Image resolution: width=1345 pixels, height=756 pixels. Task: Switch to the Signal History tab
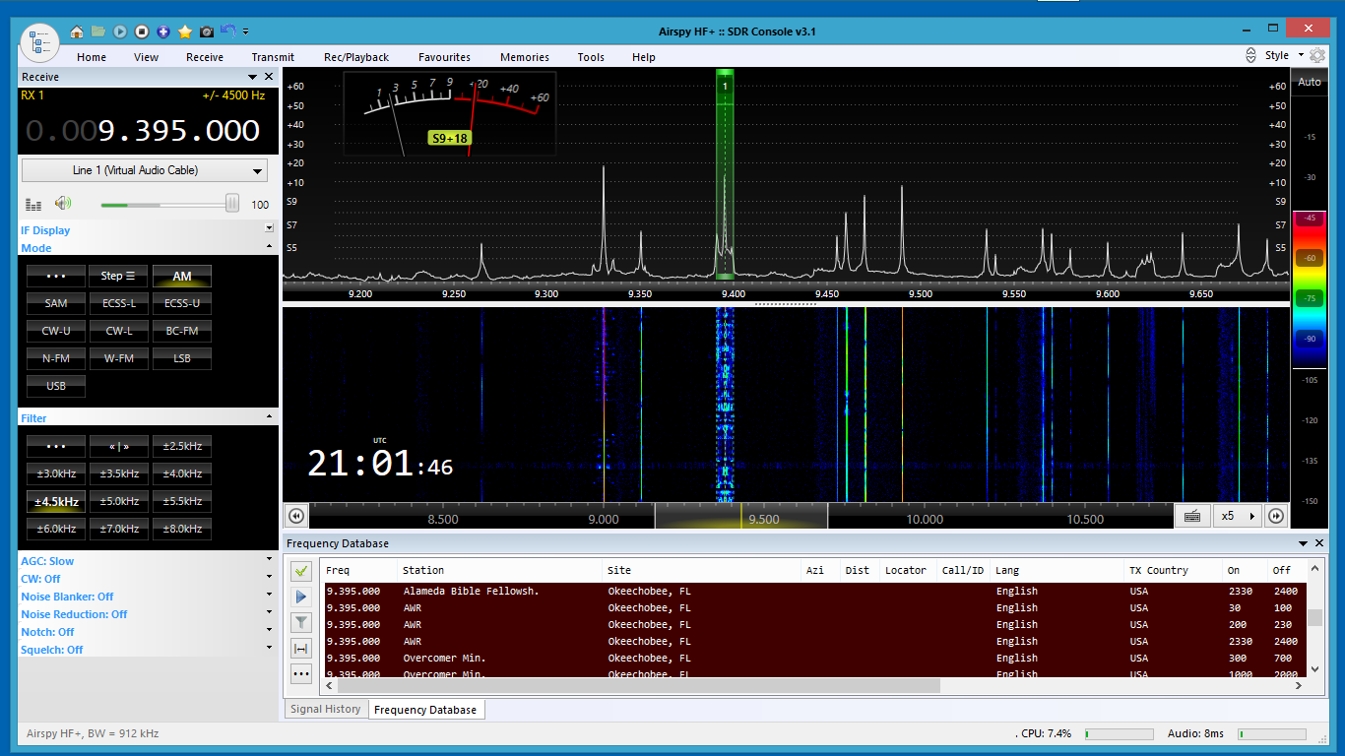326,709
